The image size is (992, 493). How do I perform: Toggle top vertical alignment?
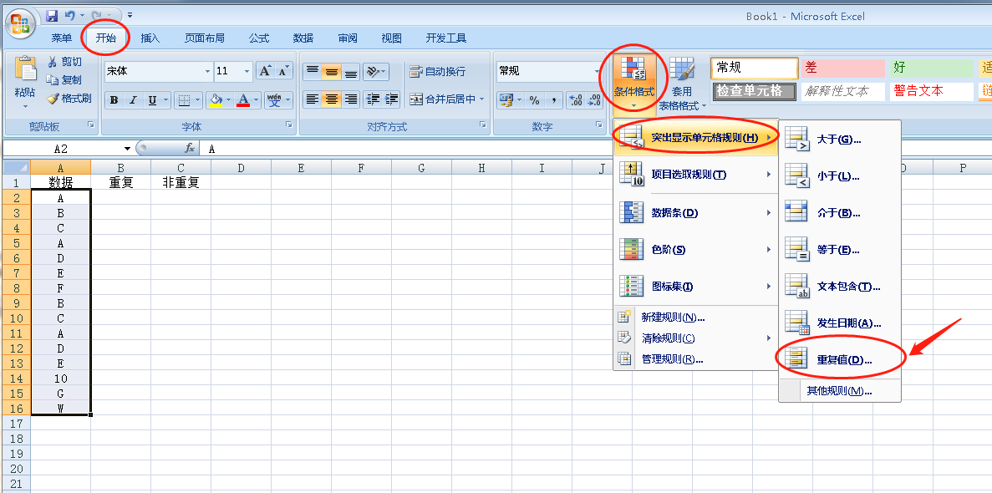pyautogui.click(x=313, y=71)
